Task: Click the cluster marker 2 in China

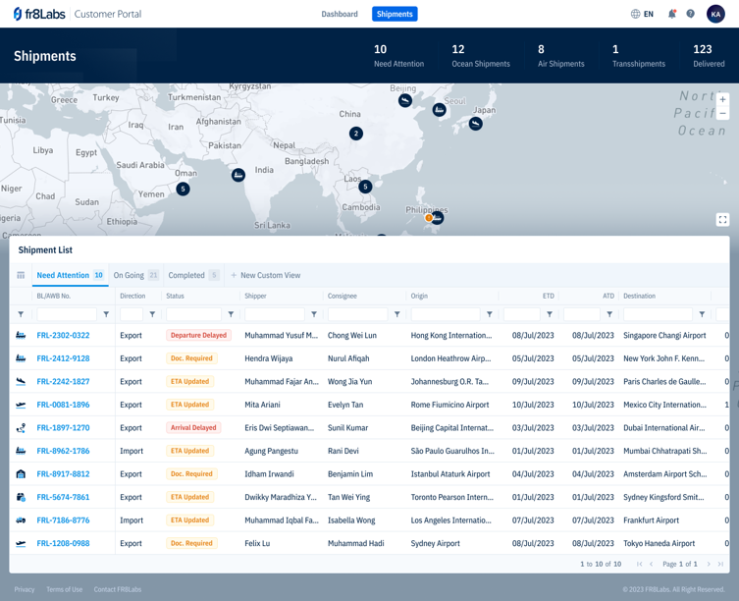Action: pos(356,134)
